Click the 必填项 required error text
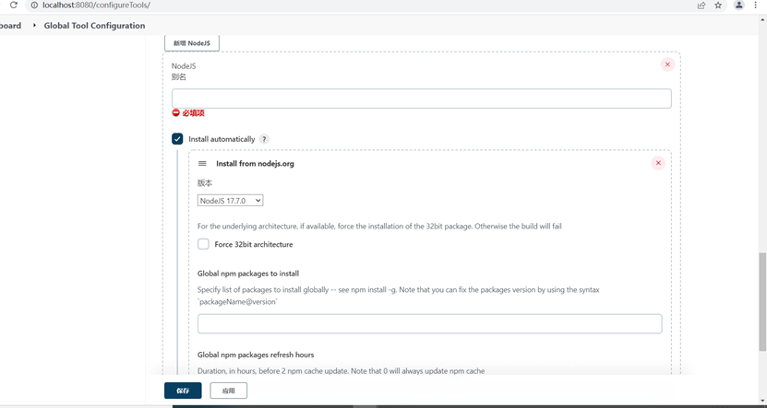This screenshot has height=408, width=767. pos(193,113)
